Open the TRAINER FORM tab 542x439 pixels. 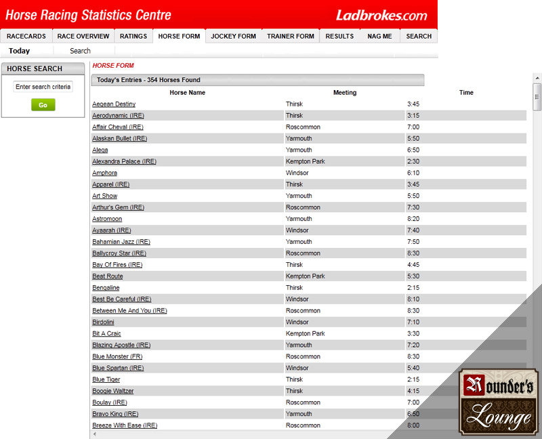tap(291, 36)
